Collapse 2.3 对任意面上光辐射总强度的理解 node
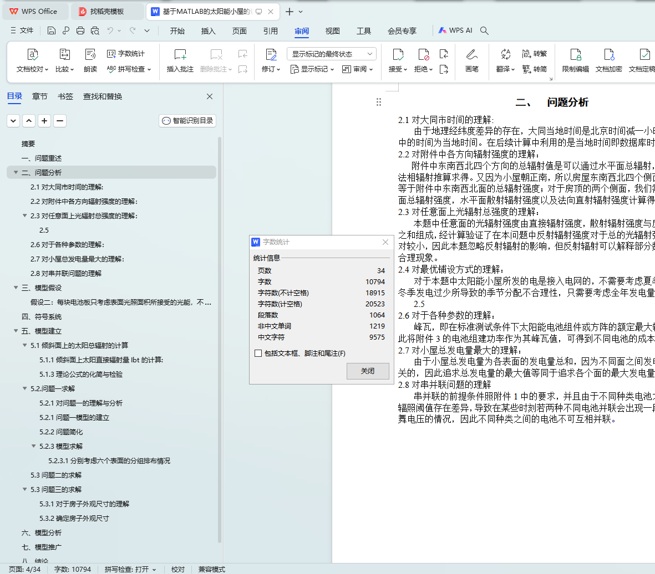This screenshot has width=655, height=574. coord(24,216)
